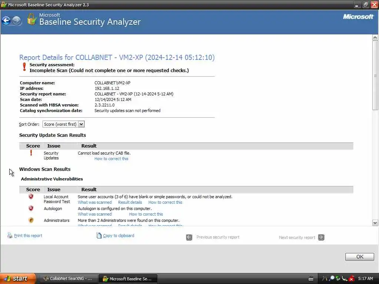Open How to correct this for Local Account Password
379x284 pixels.
pyautogui.click(x=165, y=202)
